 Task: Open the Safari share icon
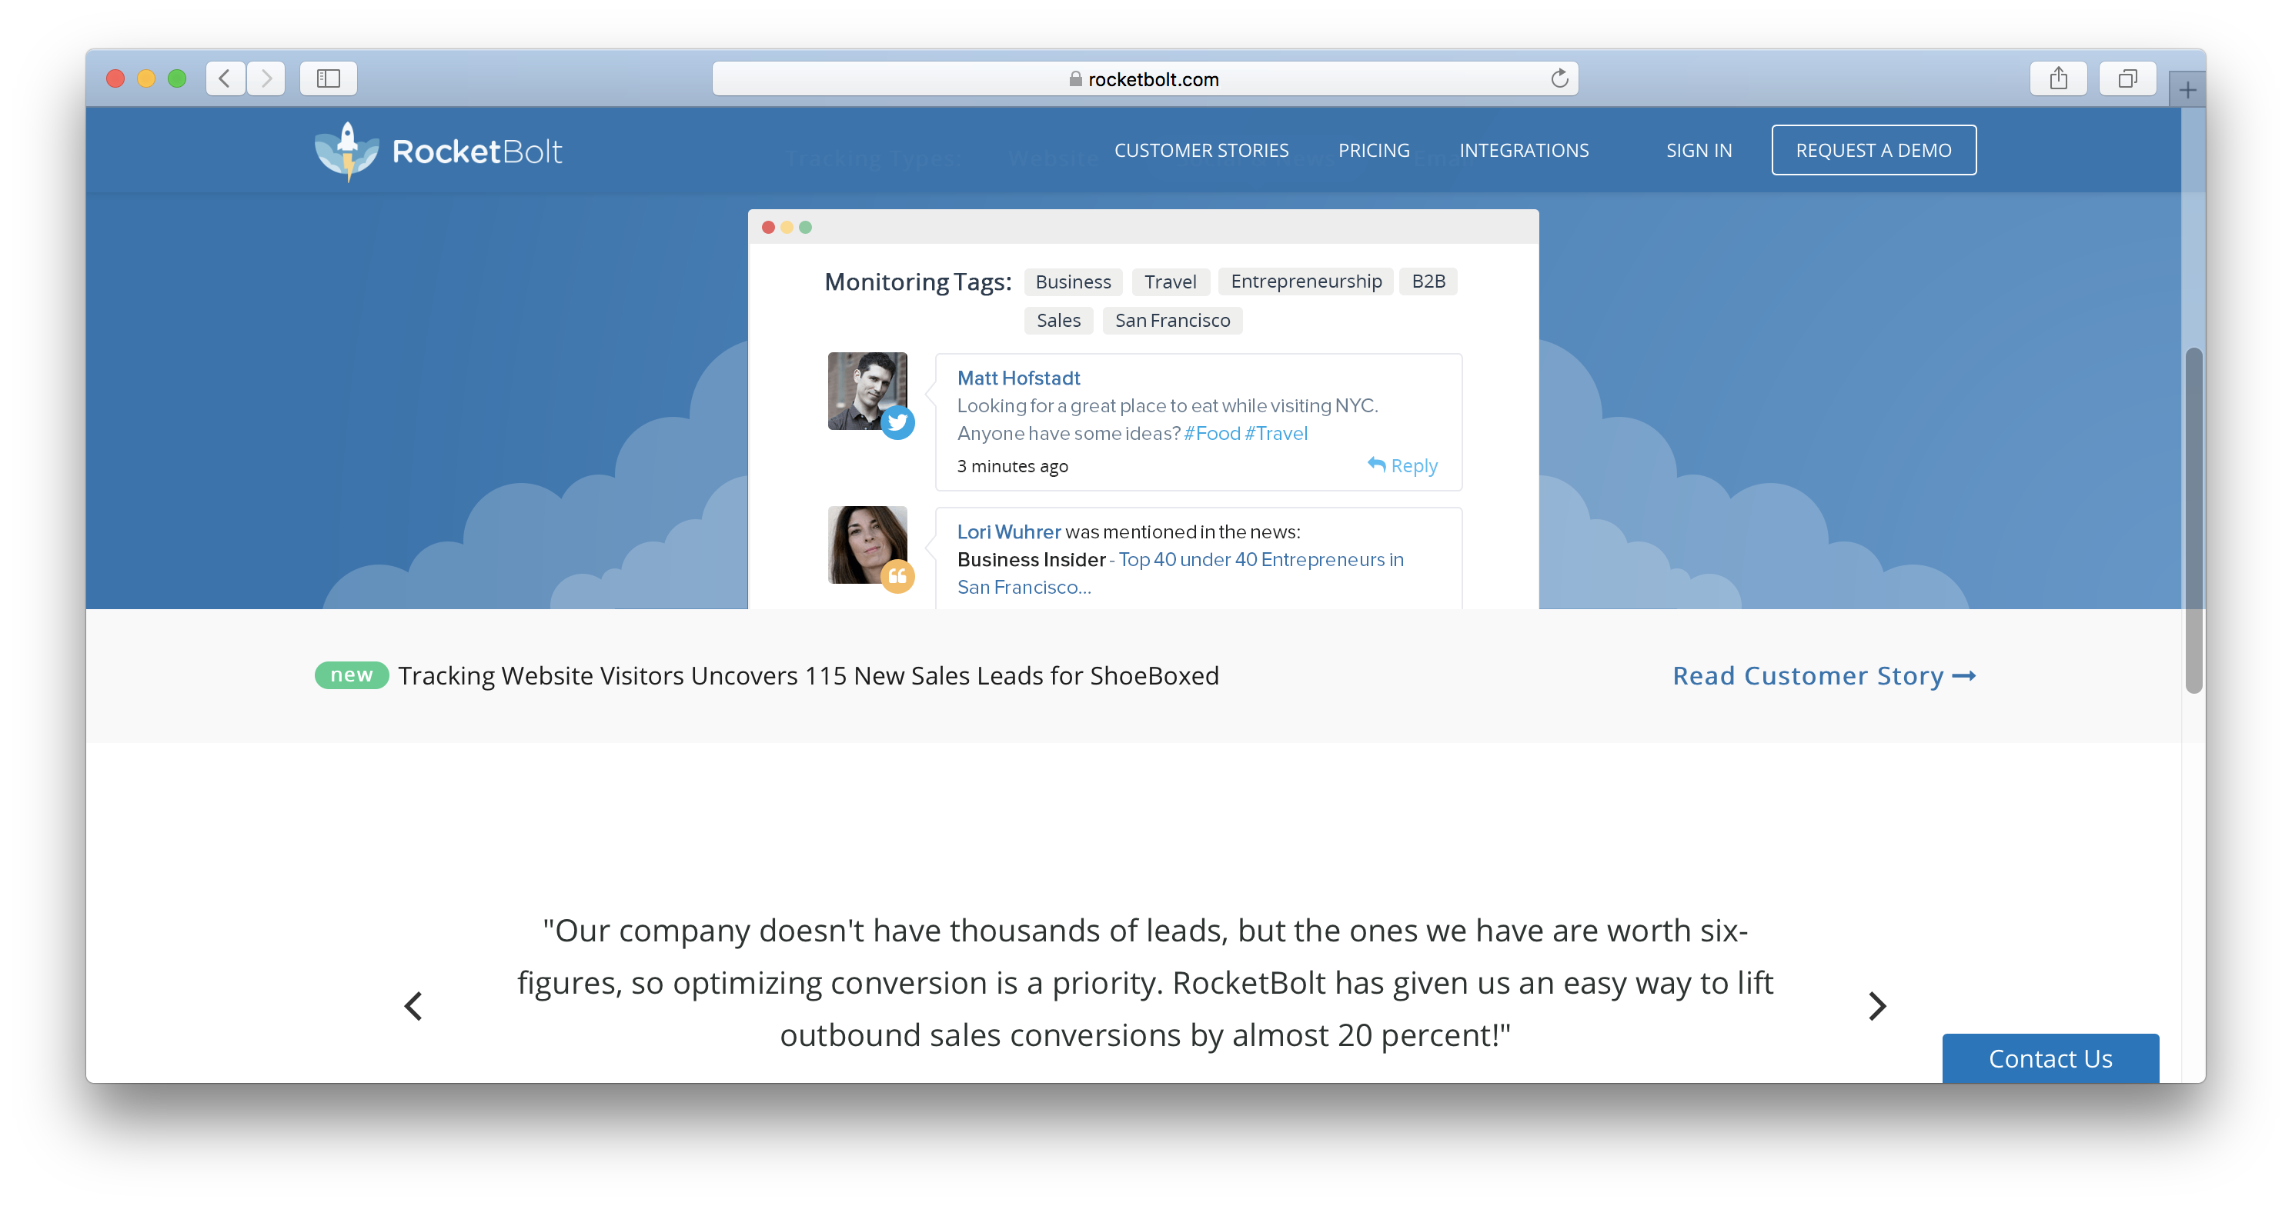coord(2058,78)
